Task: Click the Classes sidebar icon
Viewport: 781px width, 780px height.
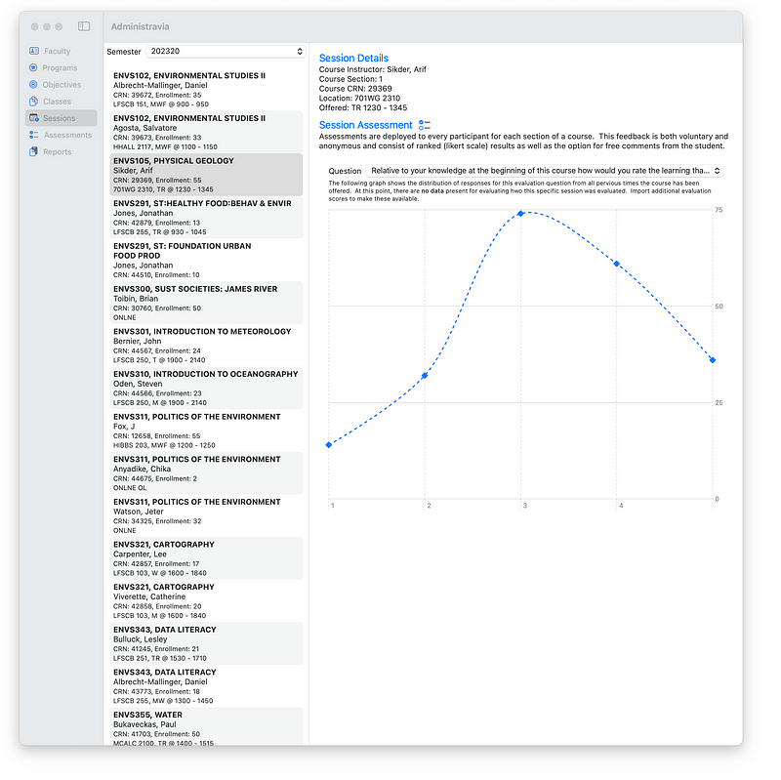Action: coord(33,102)
